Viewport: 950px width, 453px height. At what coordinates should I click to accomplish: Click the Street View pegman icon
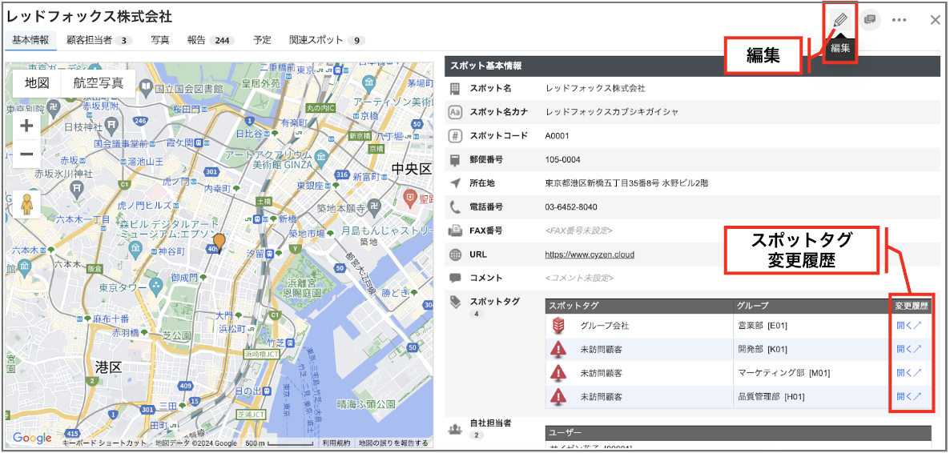click(x=26, y=205)
